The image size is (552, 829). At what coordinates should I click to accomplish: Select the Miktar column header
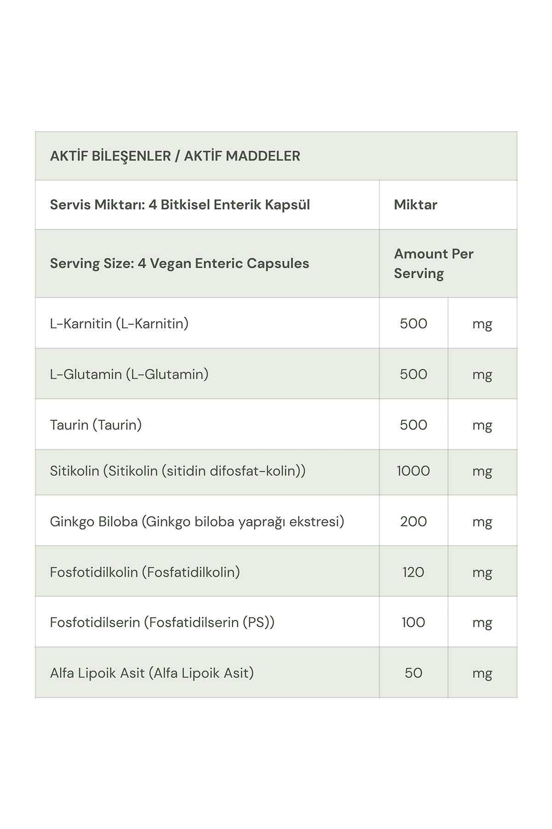[415, 204]
